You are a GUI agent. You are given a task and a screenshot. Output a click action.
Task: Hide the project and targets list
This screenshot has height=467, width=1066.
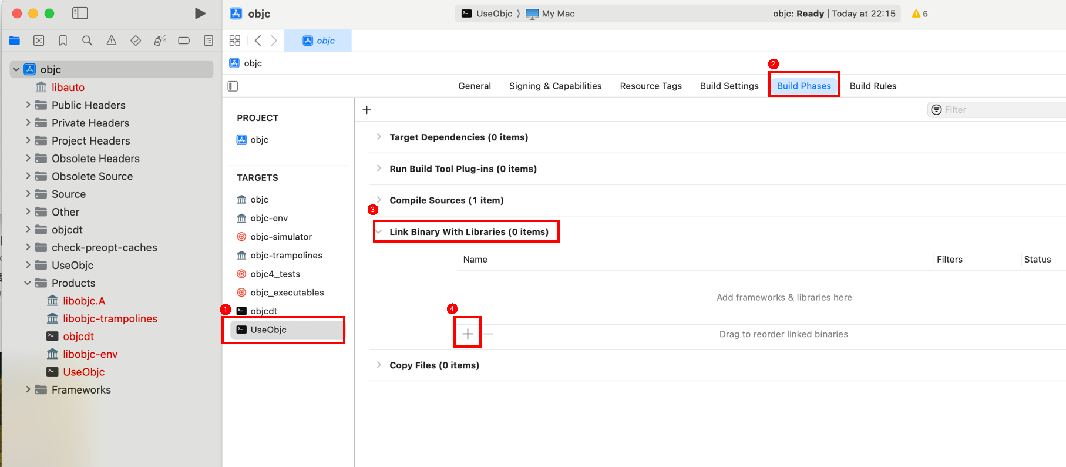(233, 86)
